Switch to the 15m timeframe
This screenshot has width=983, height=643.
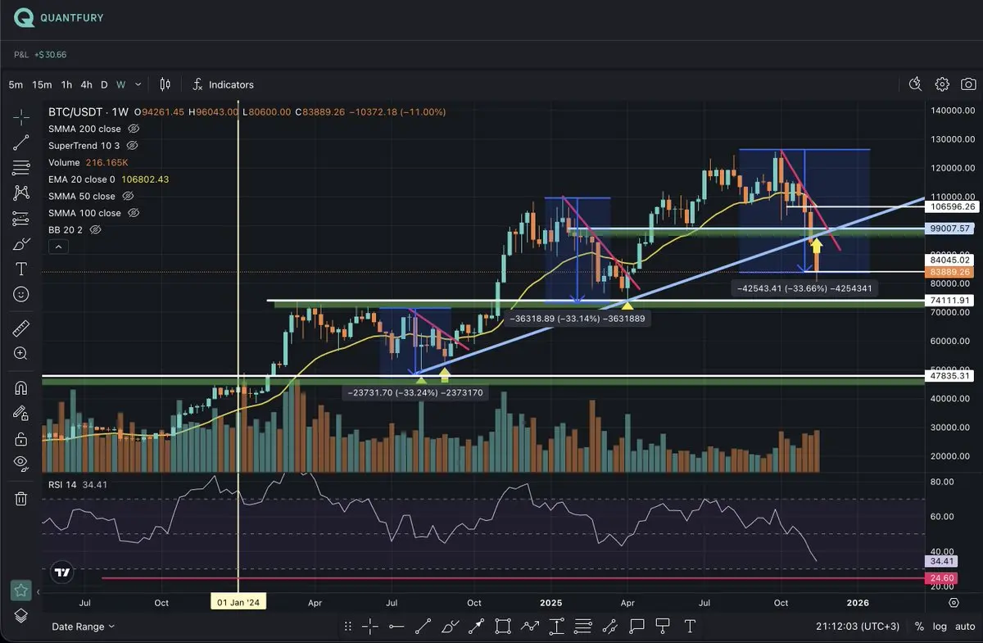[x=42, y=84]
